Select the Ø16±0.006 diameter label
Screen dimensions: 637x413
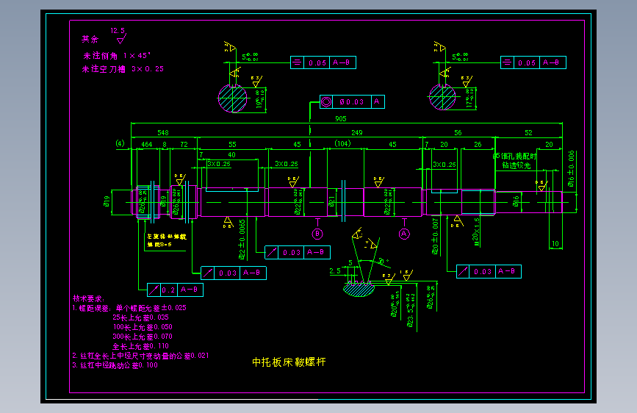[x=571, y=169]
